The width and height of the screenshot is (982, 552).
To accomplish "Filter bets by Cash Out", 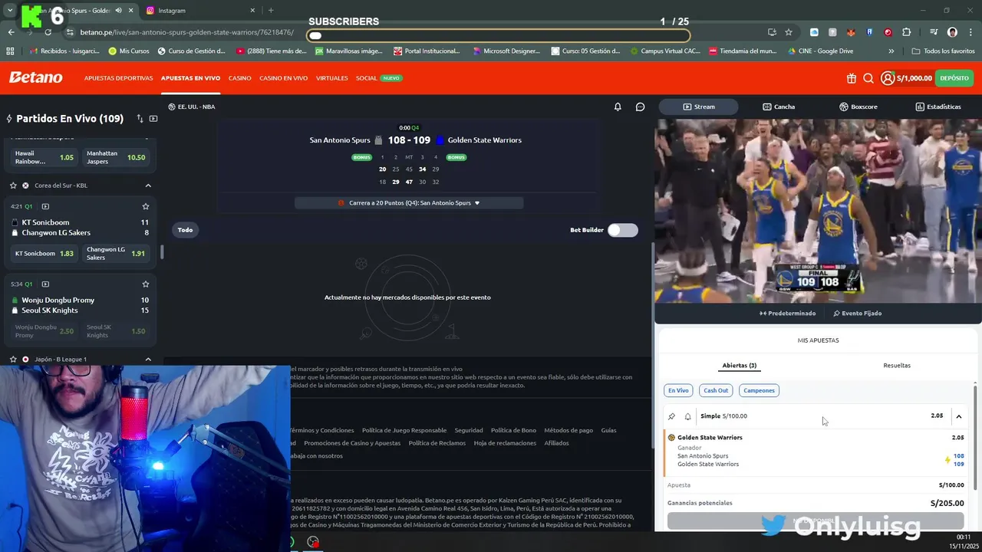I will (x=716, y=390).
